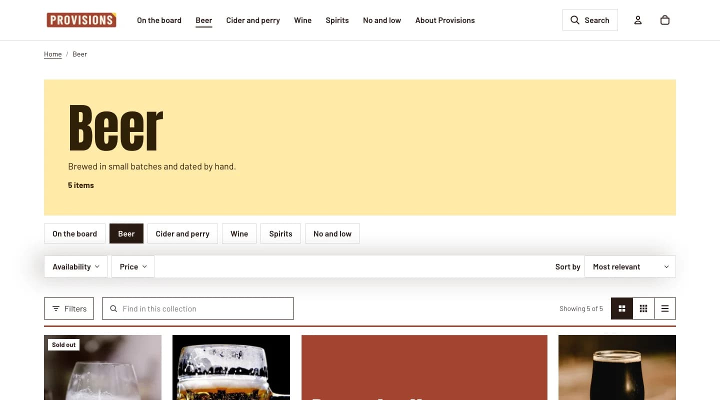Select the Spirits collection chip
This screenshot has width=720, height=400.
(280, 233)
